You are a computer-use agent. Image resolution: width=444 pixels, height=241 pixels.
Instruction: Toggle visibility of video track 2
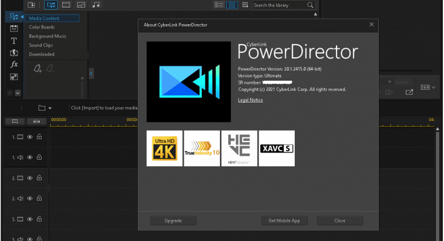coord(30,178)
